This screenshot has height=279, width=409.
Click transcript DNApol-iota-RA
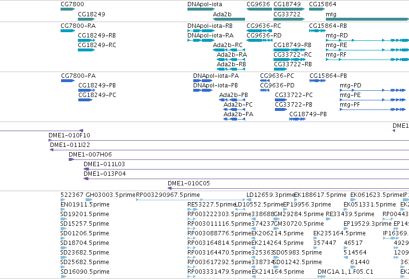pos(211,36)
